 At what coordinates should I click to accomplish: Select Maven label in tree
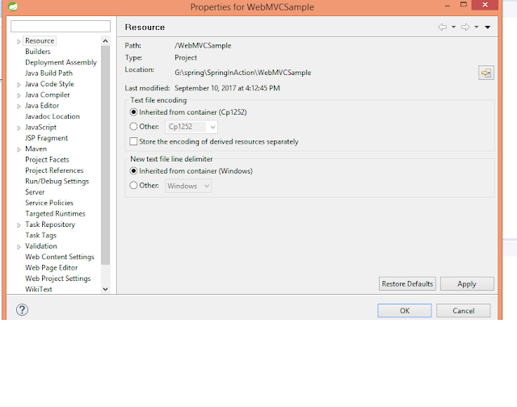click(x=36, y=149)
